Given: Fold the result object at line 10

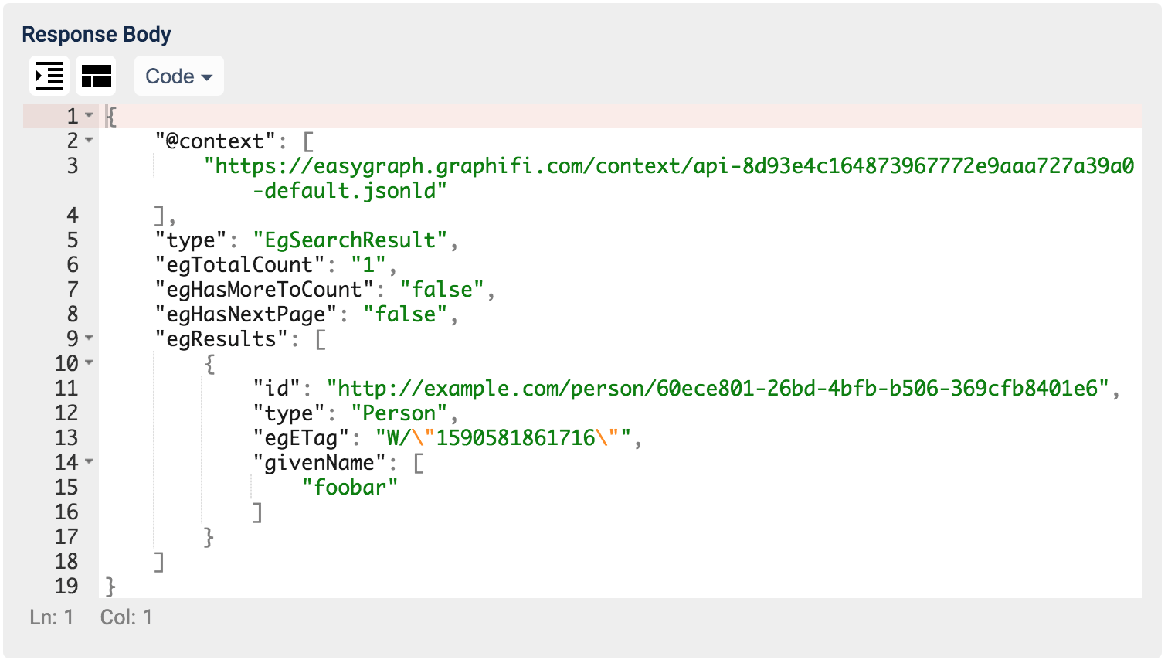Looking at the screenshot, I should [89, 363].
